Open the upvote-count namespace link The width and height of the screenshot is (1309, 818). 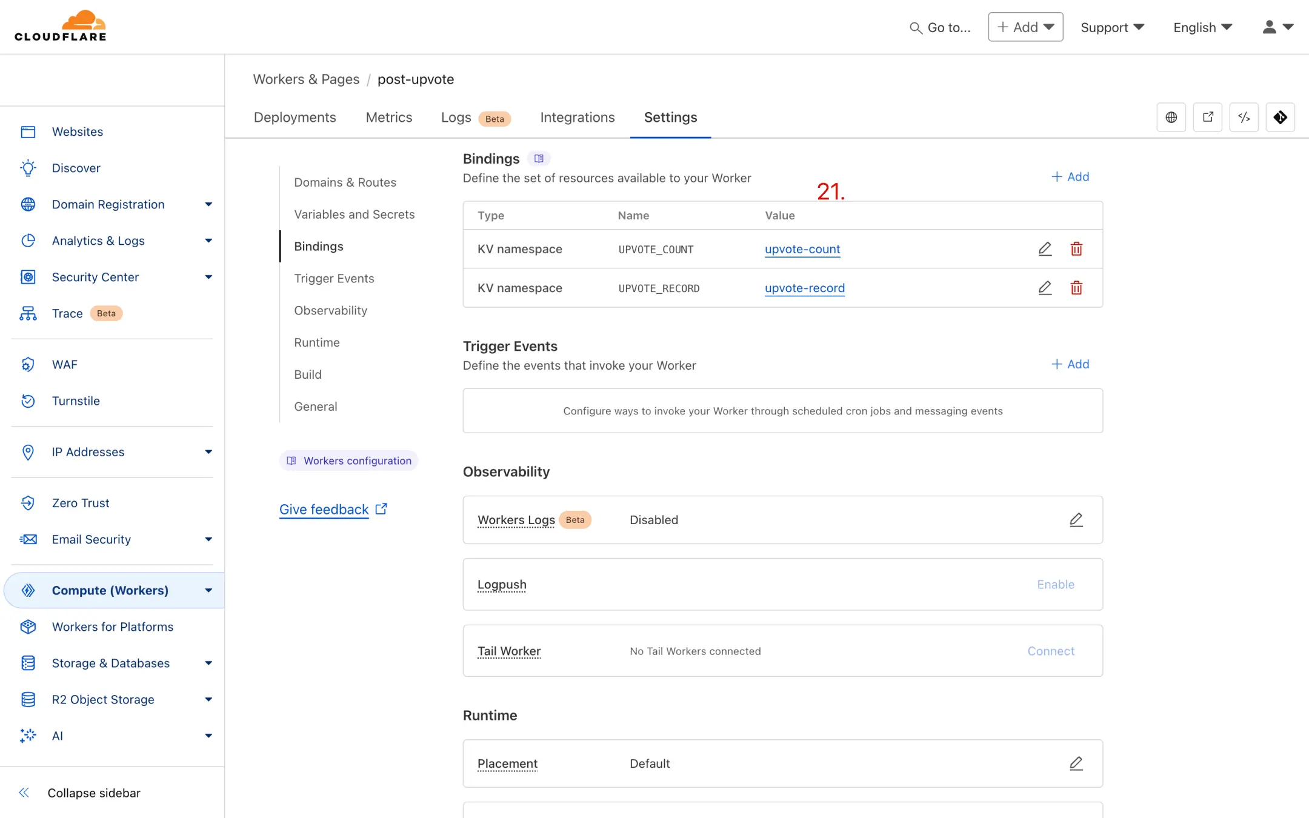[x=802, y=249]
